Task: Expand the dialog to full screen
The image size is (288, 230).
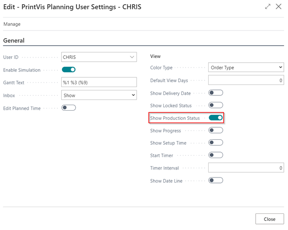Action: (268, 6)
